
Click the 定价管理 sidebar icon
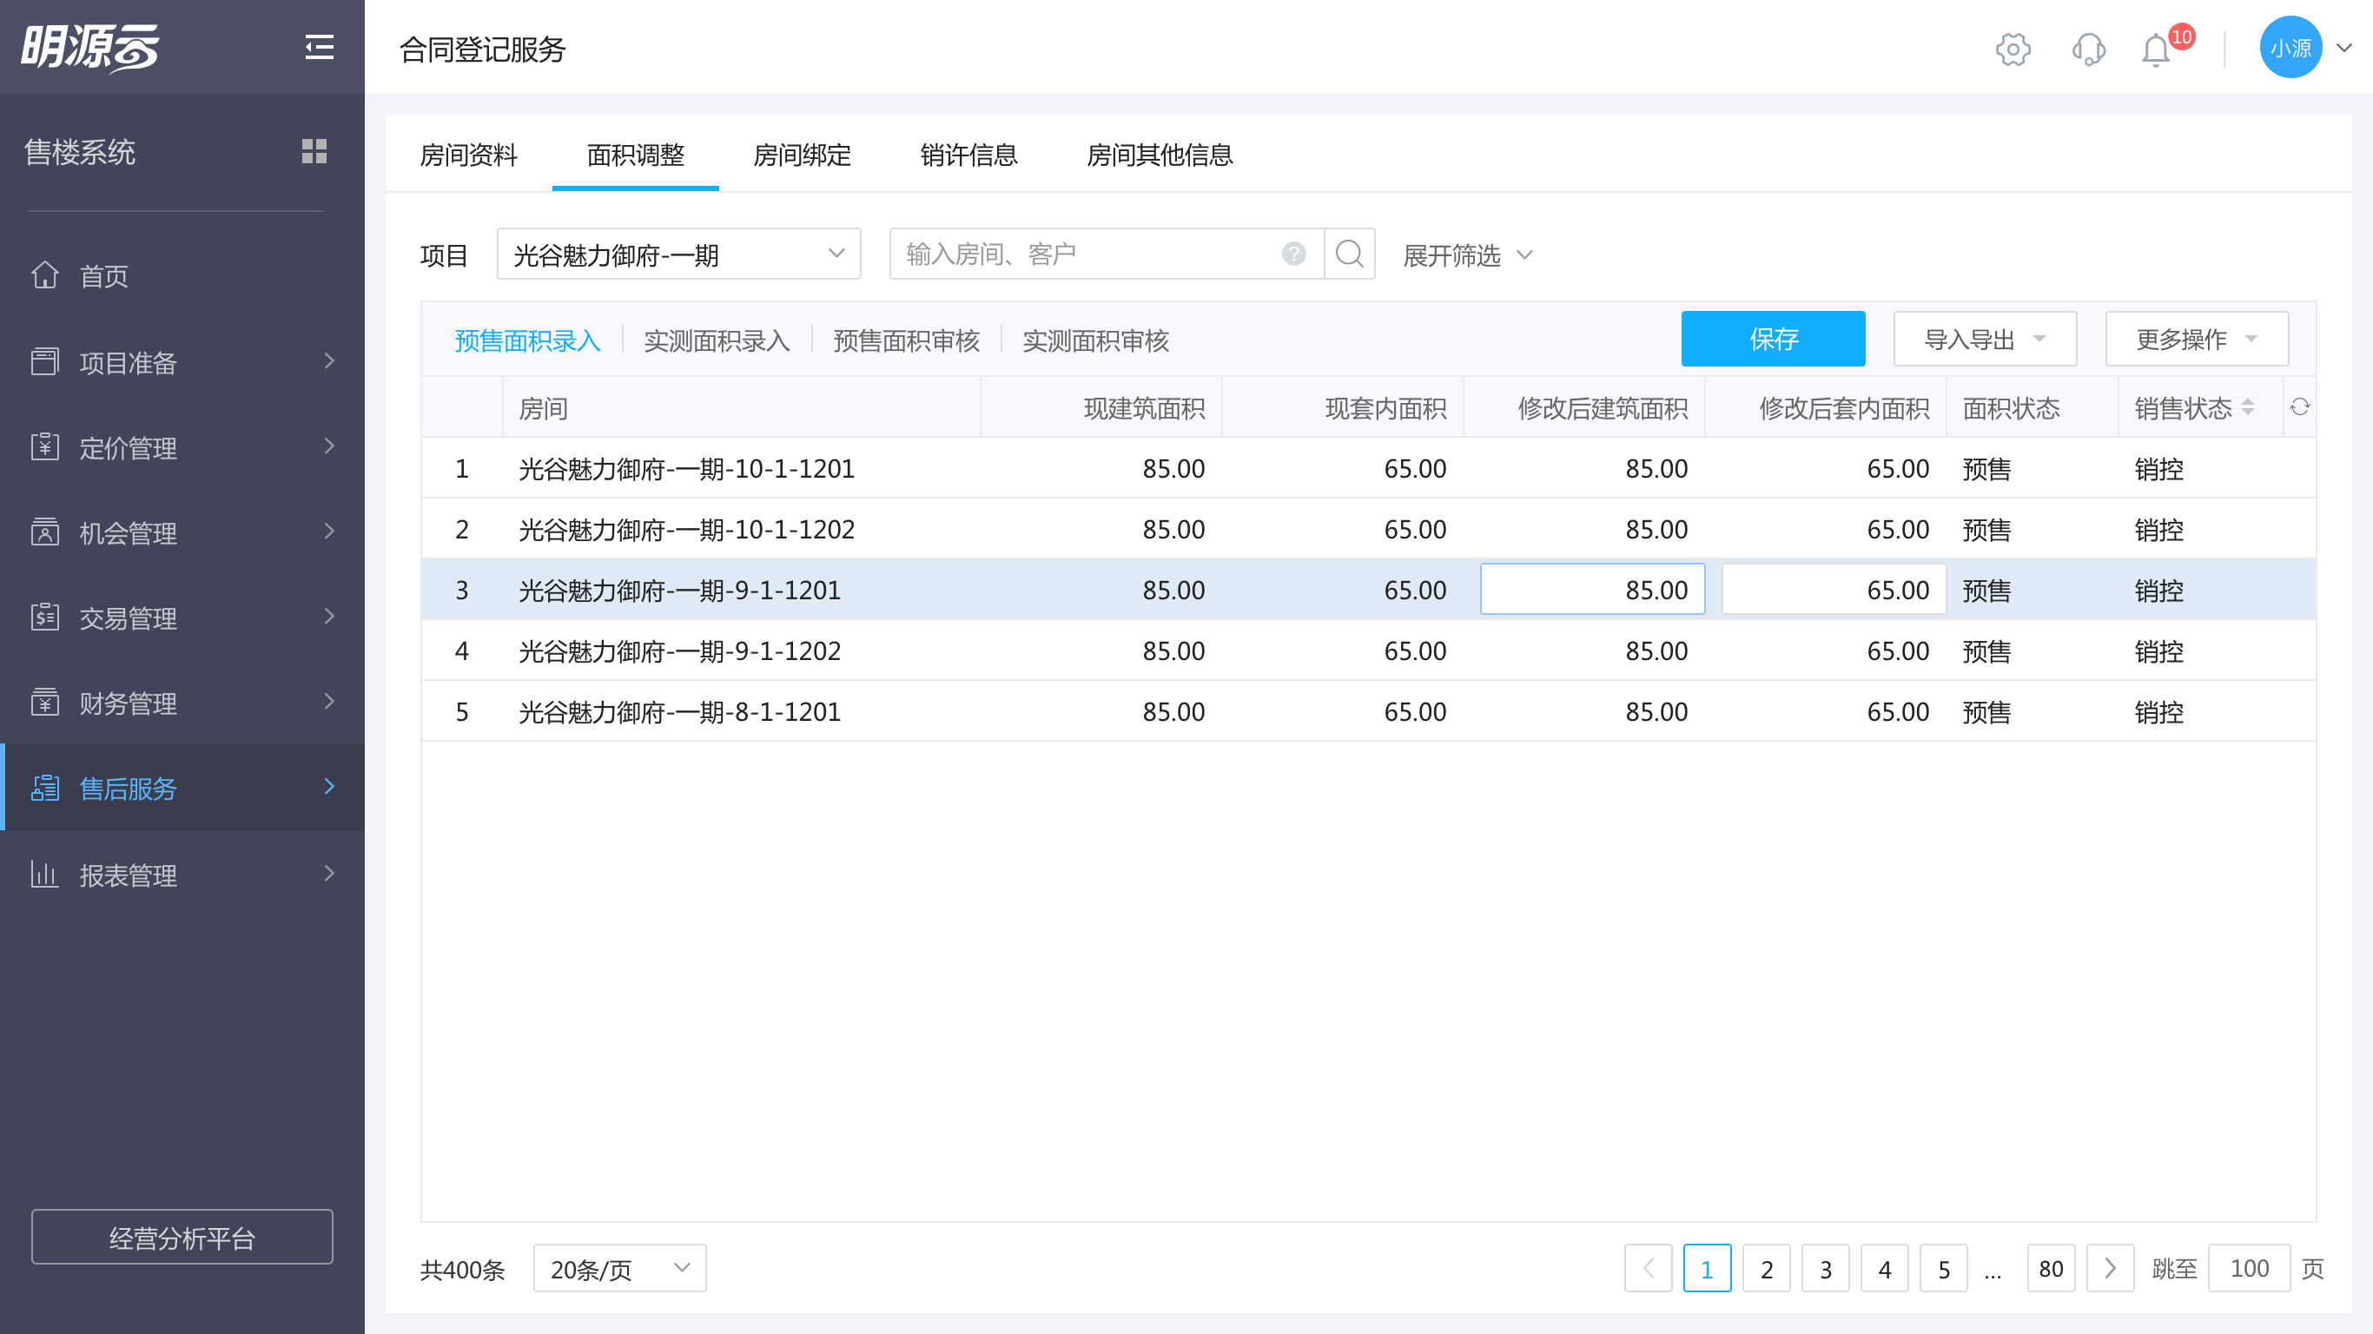click(x=45, y=446)
